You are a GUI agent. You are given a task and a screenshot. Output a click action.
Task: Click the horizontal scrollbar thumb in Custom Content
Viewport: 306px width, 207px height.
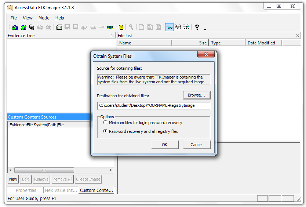(44, 170)
